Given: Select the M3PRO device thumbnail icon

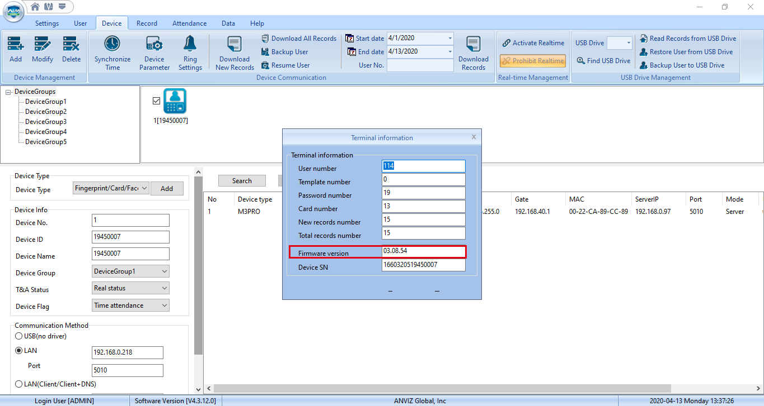Looking at the screenshot, I should pyautogui.click(x=174, y=101).
